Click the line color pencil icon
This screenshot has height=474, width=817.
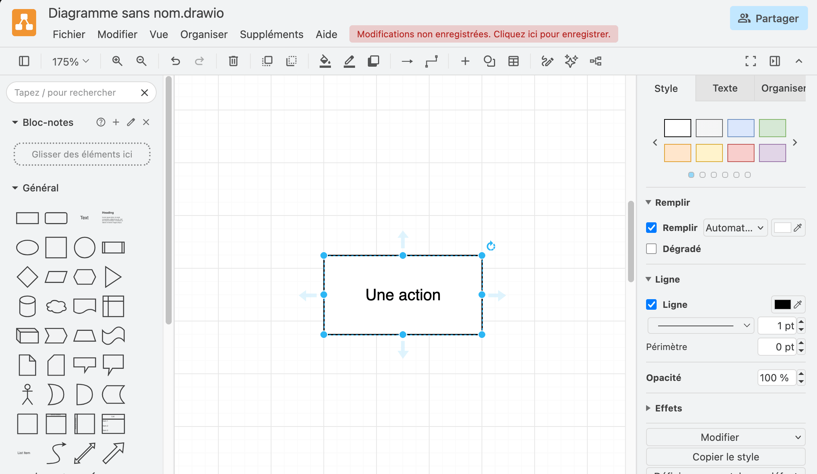click(349, 61)
